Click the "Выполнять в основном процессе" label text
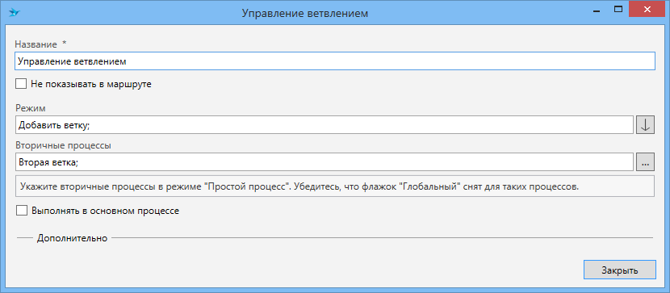 [x=105, y=211]
